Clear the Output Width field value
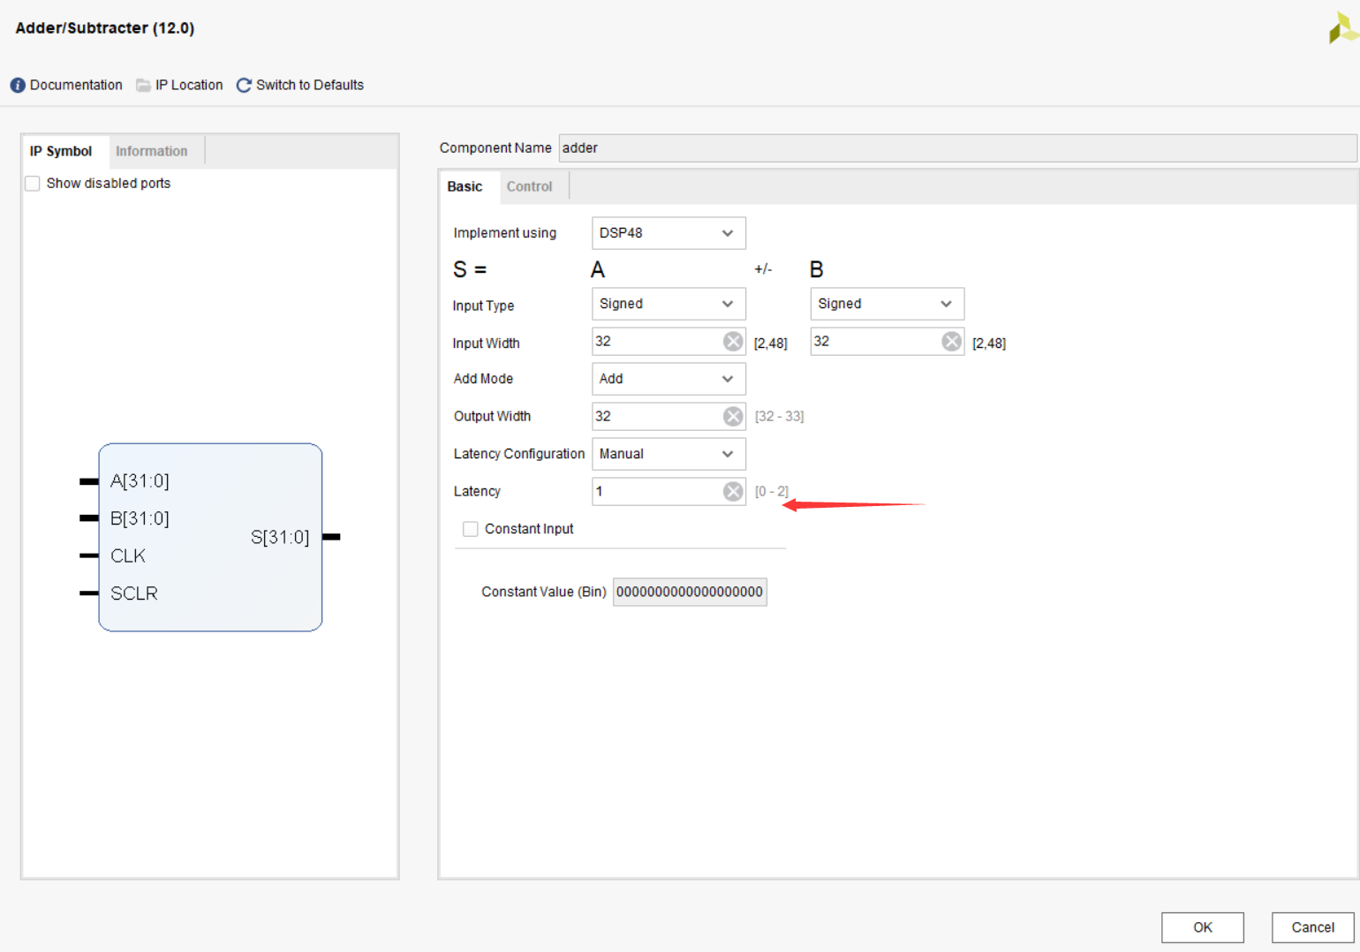This screenshot has height=952, width=1360. click(733, 417)
